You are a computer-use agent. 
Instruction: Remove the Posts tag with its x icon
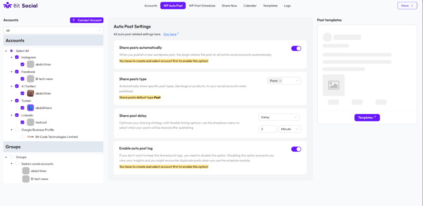coord(280,81)
